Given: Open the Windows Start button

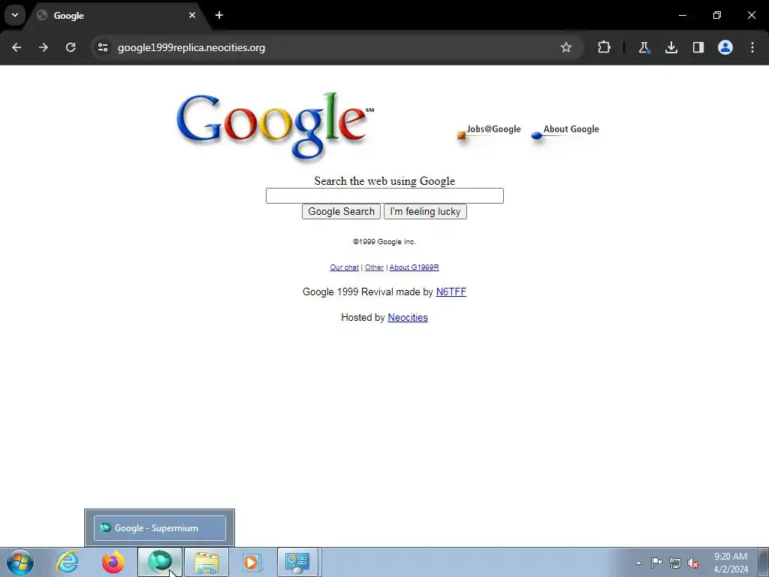Looking at the screenshot, I should 20,562.
